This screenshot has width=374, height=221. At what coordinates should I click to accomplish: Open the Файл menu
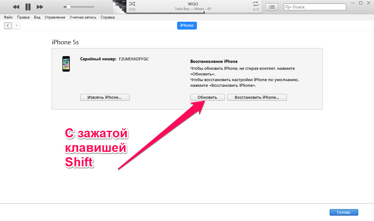click(8, 17)
